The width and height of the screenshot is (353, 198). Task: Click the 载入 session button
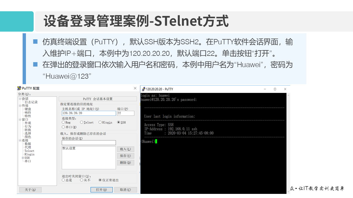[125, 149]
